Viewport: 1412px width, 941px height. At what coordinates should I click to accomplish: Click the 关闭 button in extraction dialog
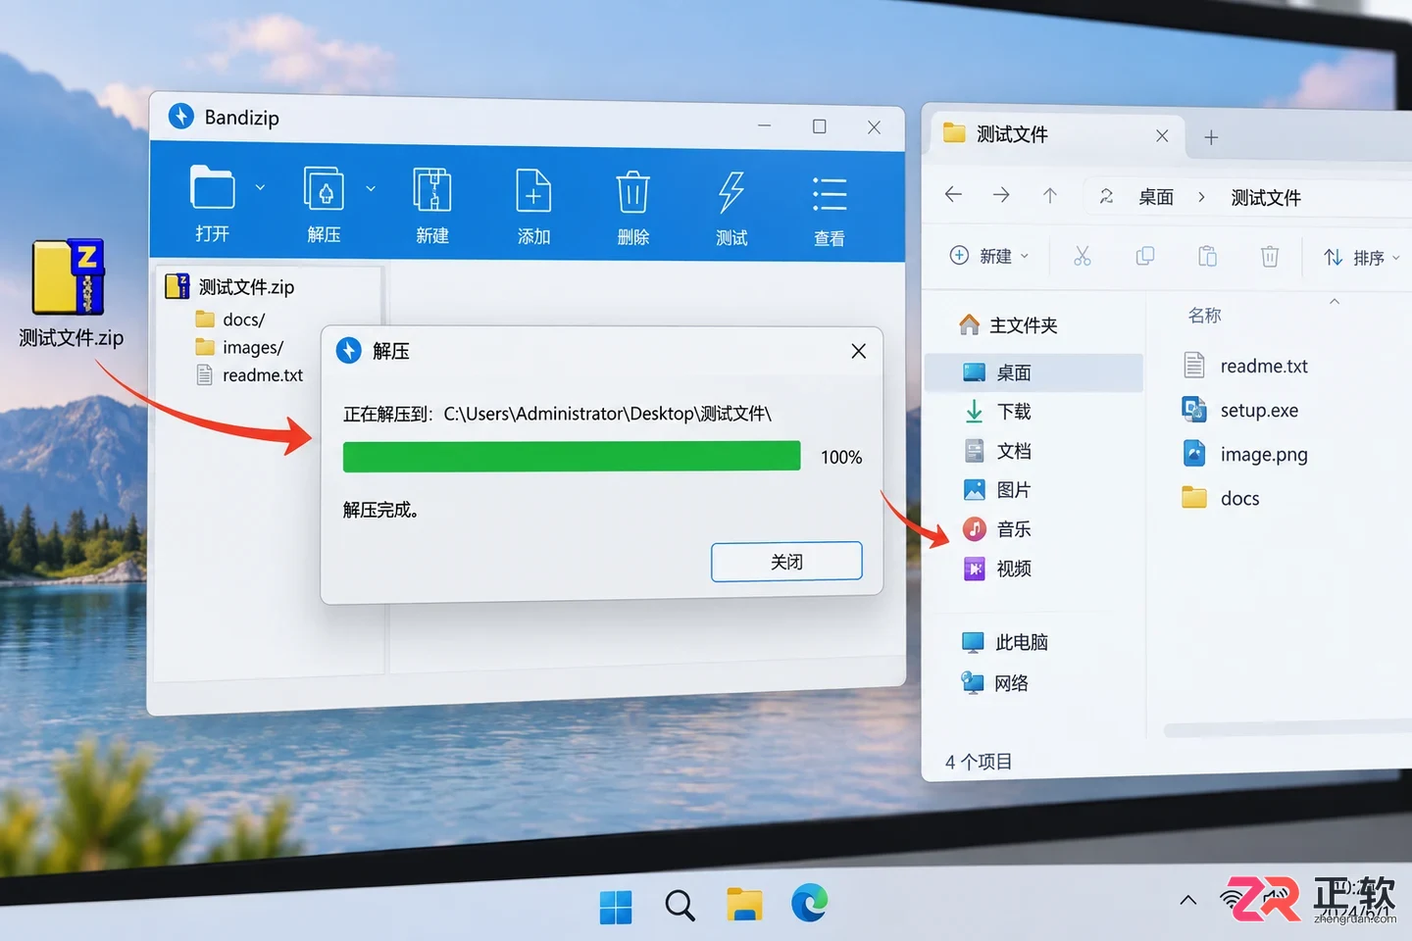click(786, 562)
